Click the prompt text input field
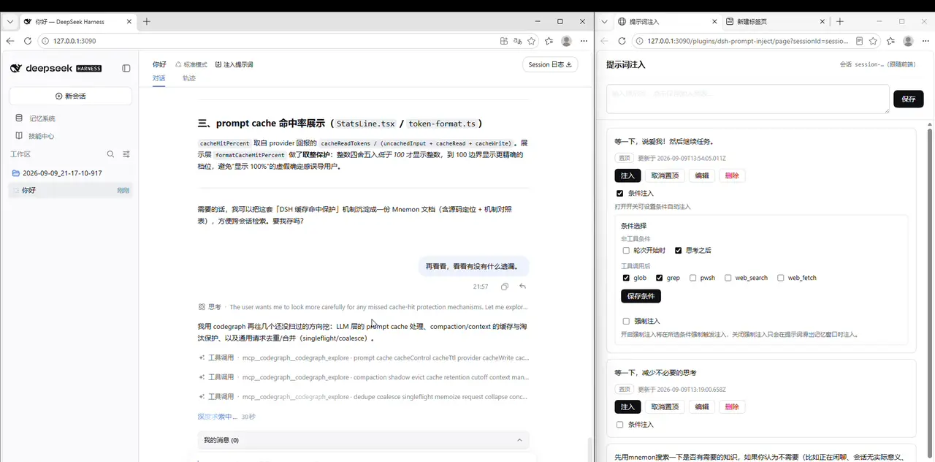The image size is (935, 462). (x=748, y=99)
